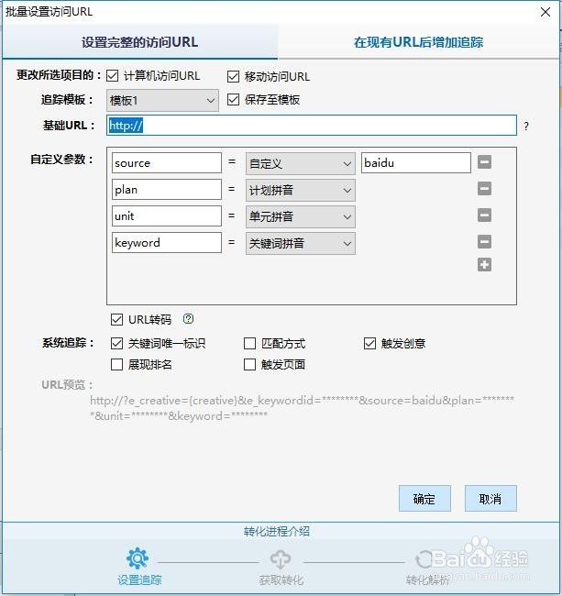Remove the source parameter row with minus icon
The height and width of the screenshot is (596, 562).
click(x=485, y=163)
